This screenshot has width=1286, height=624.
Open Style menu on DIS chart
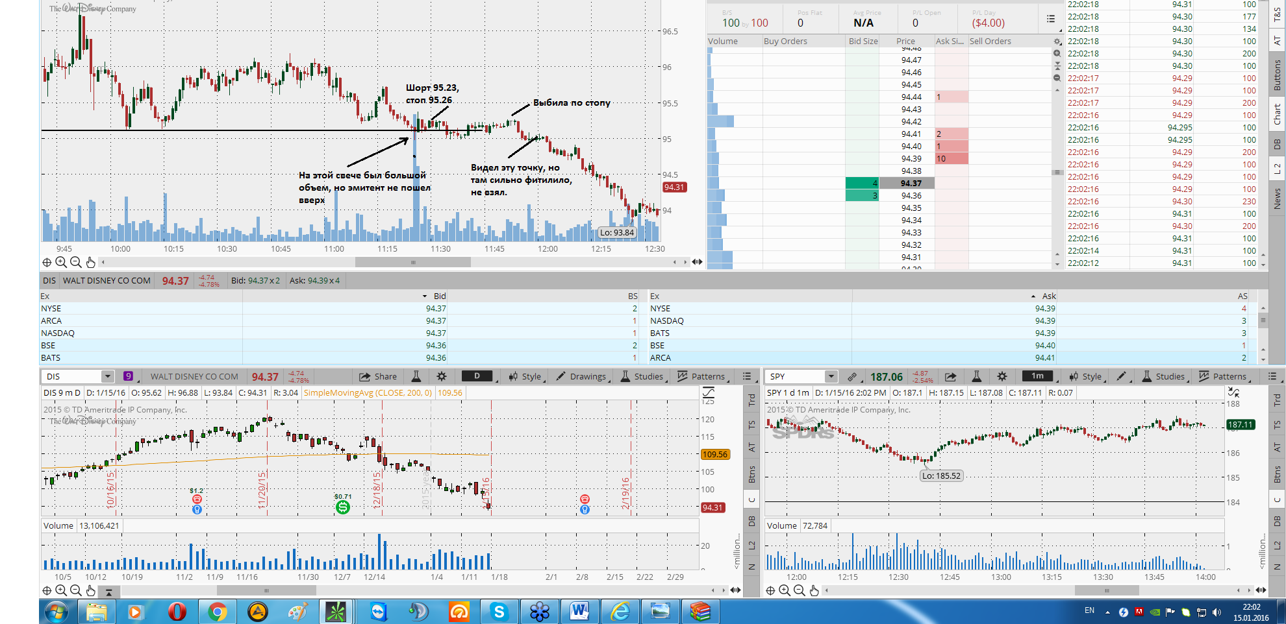(x=525, y=376)
